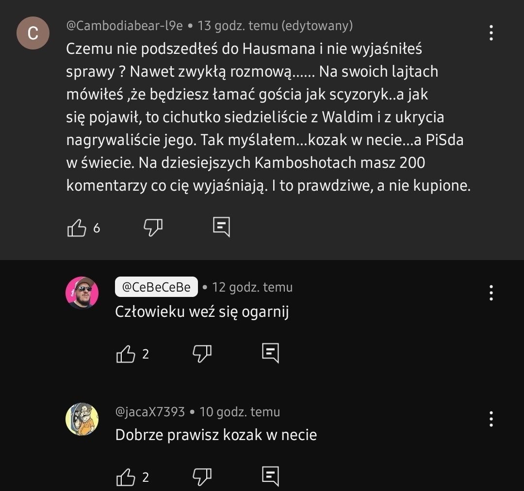Viewport: 524px width, 491px height.
Task: Like the Cambodiabear-l9e comment
Action: (76, 228)
